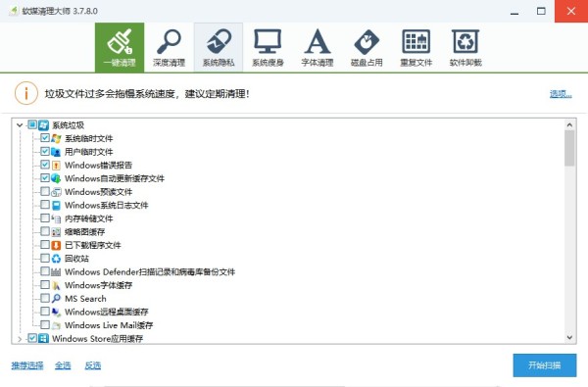Click the list scrollbar down arrow
The width and height of the screenshot is (588, 387).
click(x=569, y=337)
